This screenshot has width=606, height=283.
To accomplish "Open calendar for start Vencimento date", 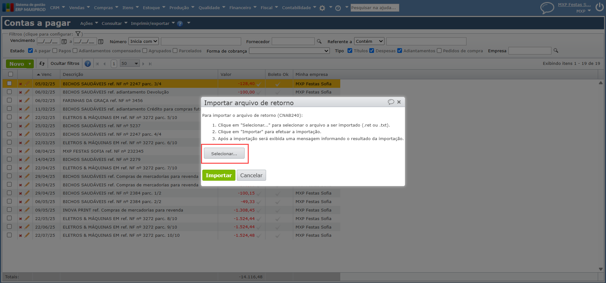I will [x=64, y=42].
